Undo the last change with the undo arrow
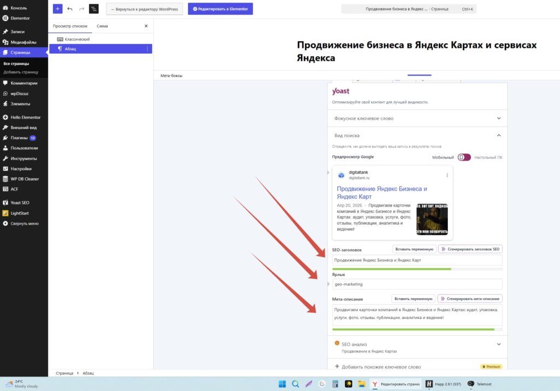Screen dimensions: 560x391 point(69,9)
